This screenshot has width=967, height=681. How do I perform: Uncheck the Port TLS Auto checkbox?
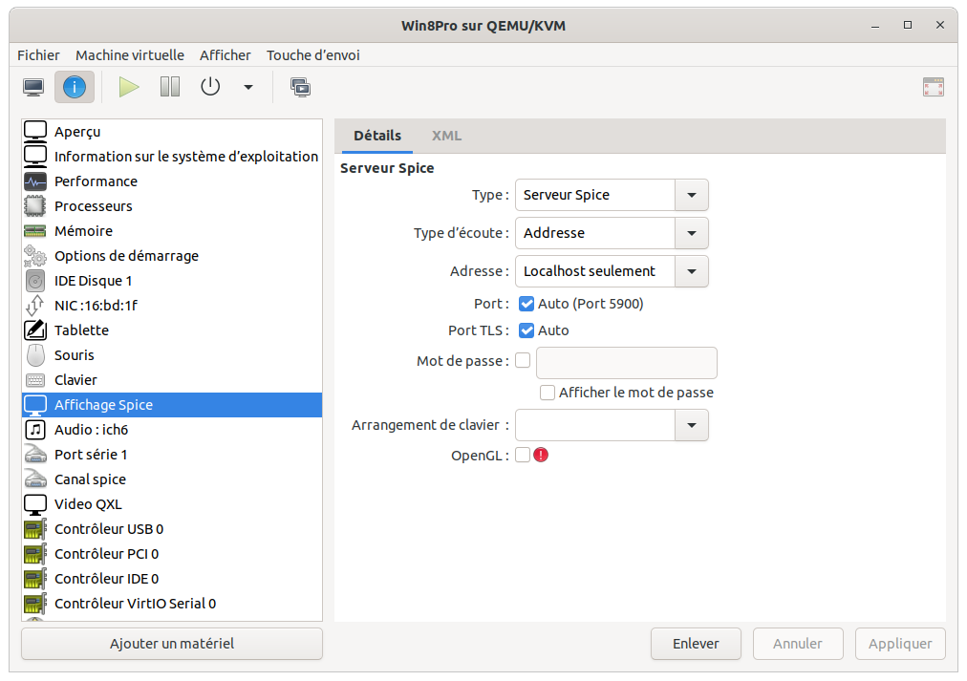pos(526,330)
